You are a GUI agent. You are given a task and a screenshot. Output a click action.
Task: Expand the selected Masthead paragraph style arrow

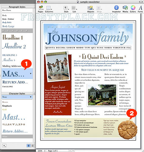click(31, 74)
